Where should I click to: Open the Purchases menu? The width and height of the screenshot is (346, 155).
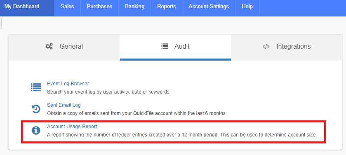pos(99,7)
